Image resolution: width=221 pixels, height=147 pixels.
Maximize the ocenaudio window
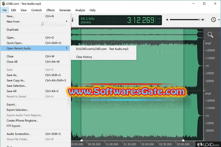pyautogui.click(x=204, y=4)
